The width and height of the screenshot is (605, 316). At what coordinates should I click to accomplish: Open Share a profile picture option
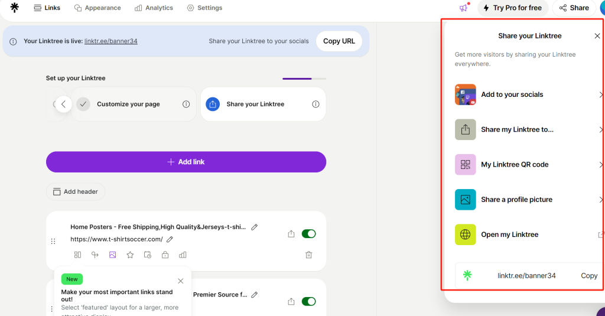[529, 200]
